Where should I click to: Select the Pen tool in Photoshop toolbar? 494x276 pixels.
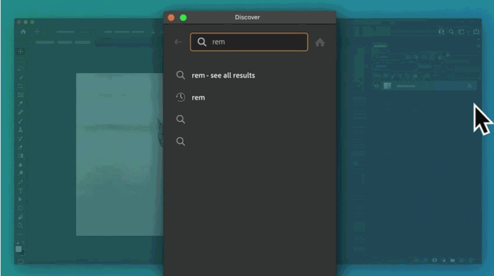coord(20,182)
